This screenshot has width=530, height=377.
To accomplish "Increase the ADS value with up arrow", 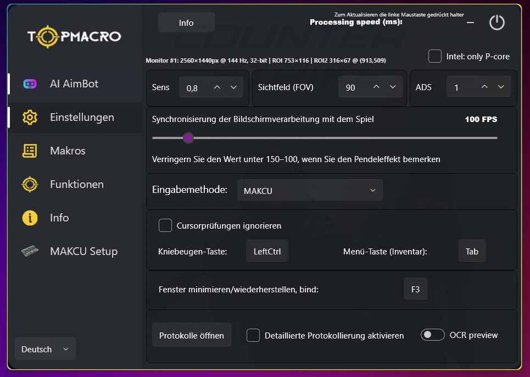I will [x=484, y=87].
